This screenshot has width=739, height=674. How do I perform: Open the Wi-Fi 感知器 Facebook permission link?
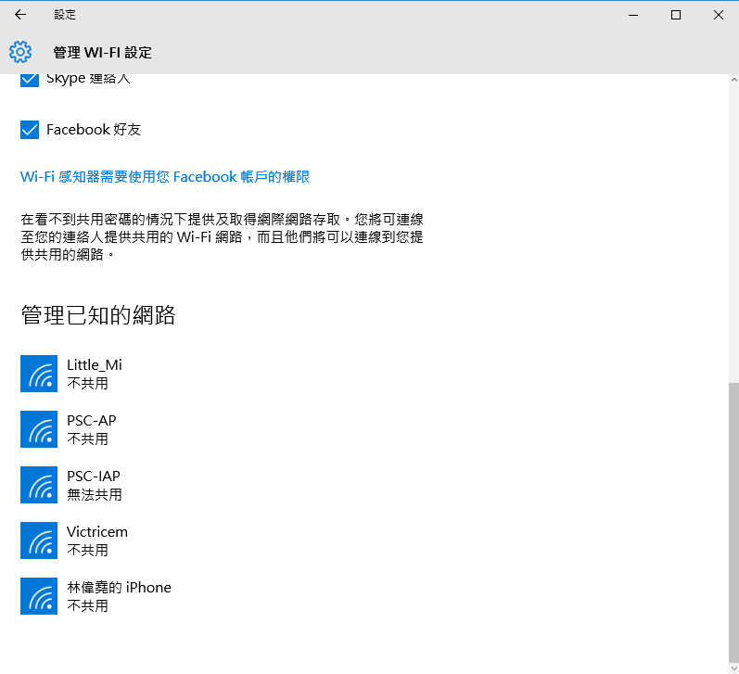(x=165, y=176)
